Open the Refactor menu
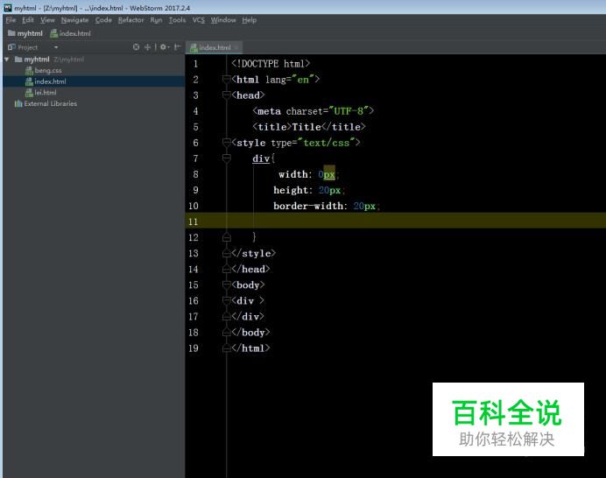The image size is (606, 478). click(130, 20)
